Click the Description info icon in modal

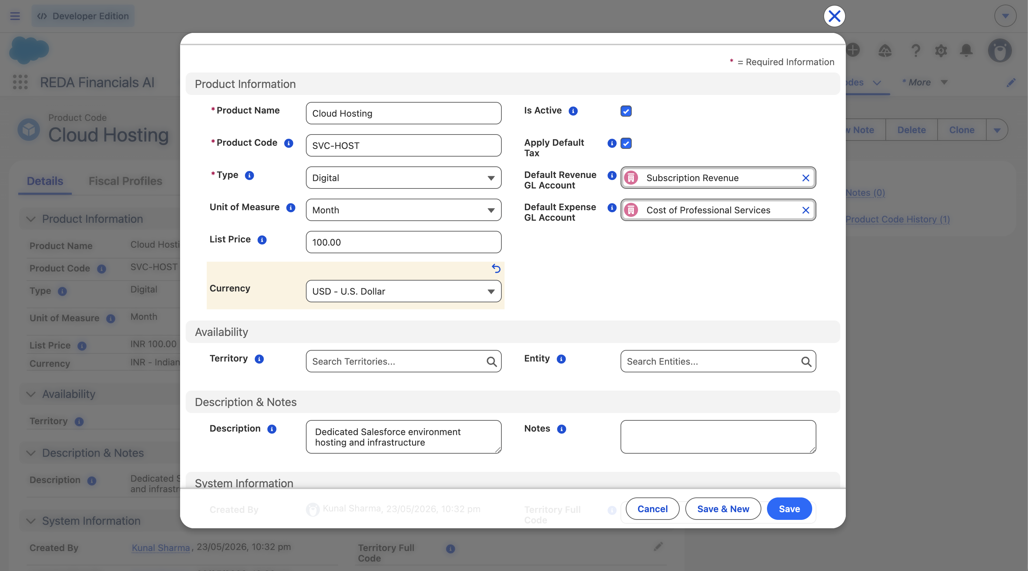[272, 429]
